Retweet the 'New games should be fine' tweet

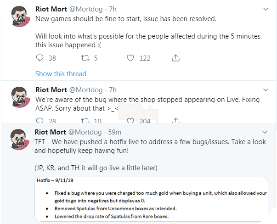[x=85, y=58]
